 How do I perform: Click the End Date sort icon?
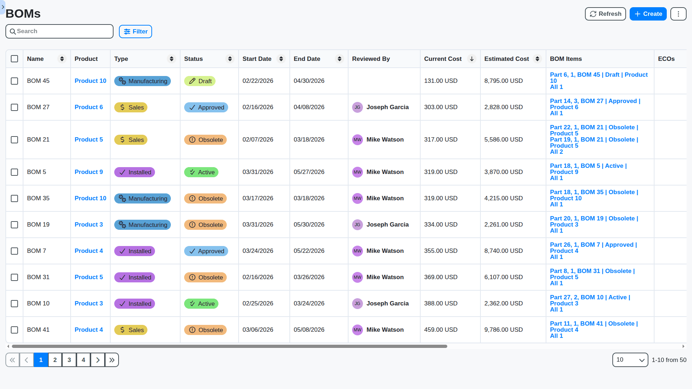point(339,59)
